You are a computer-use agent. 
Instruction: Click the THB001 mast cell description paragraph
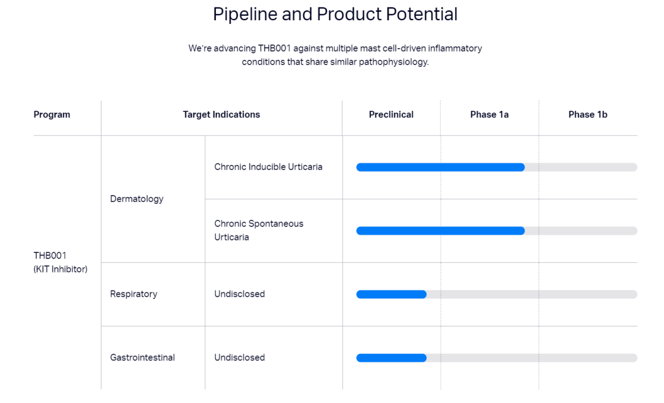335,55
